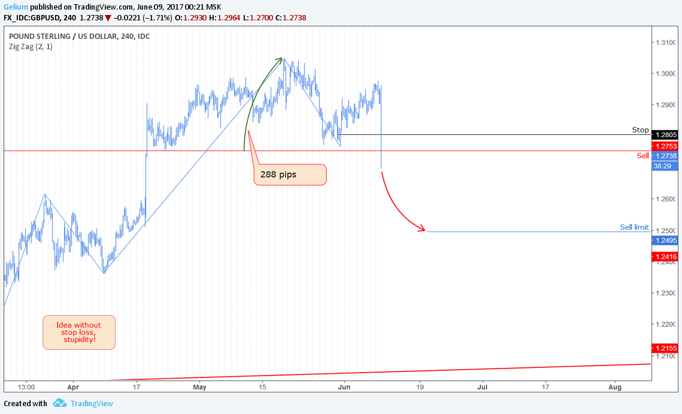Click the 1.3100 level on price axis
Viewport: 682px width, 414px height.
(x=666, y=42)
